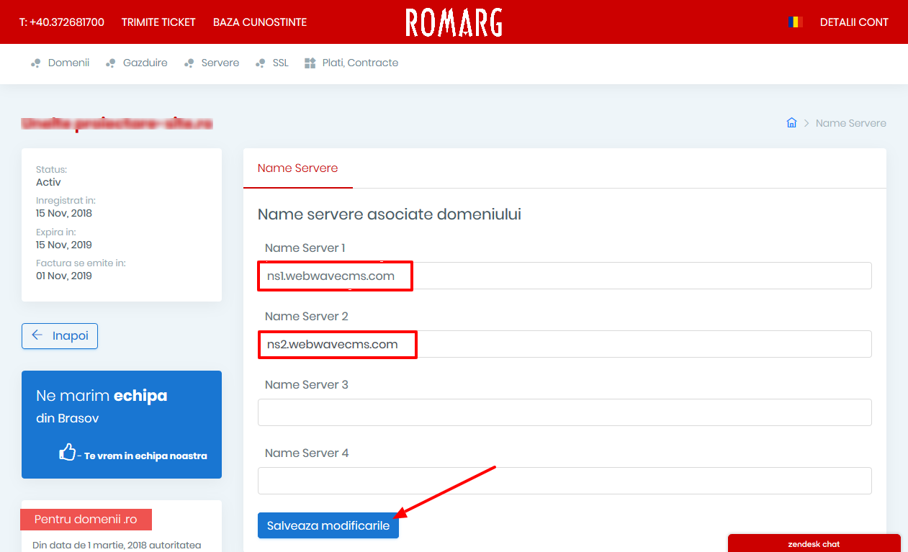Click the home icon in the breadcrumb
The image size is (908, 552).
coord(791,122)
